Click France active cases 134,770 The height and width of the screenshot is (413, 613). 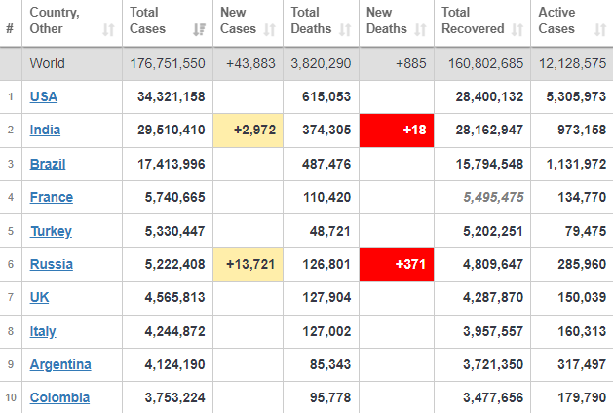click(x=582, y=197)
